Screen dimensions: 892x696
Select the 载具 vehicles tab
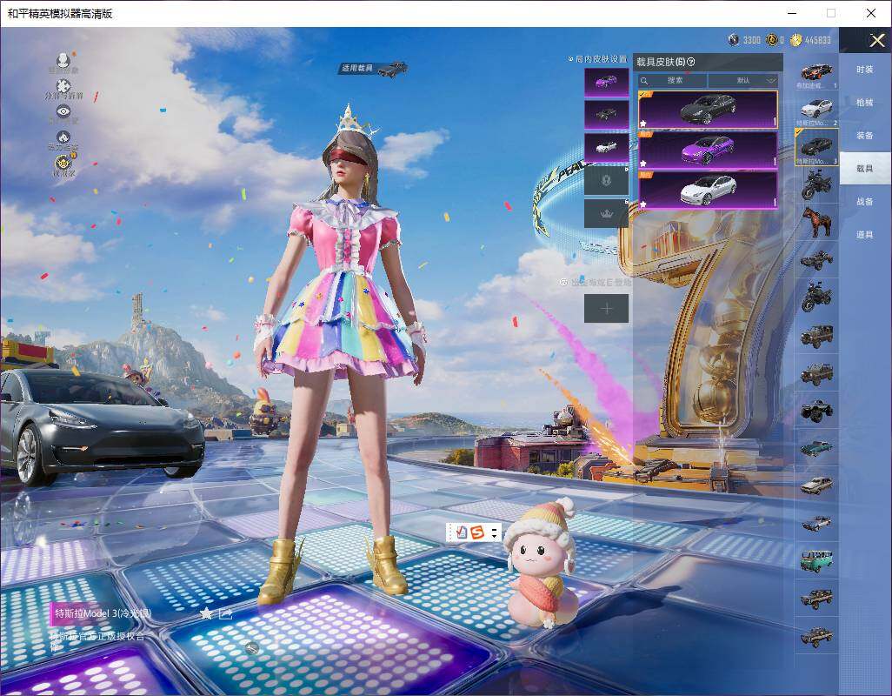tap(865, 169)
